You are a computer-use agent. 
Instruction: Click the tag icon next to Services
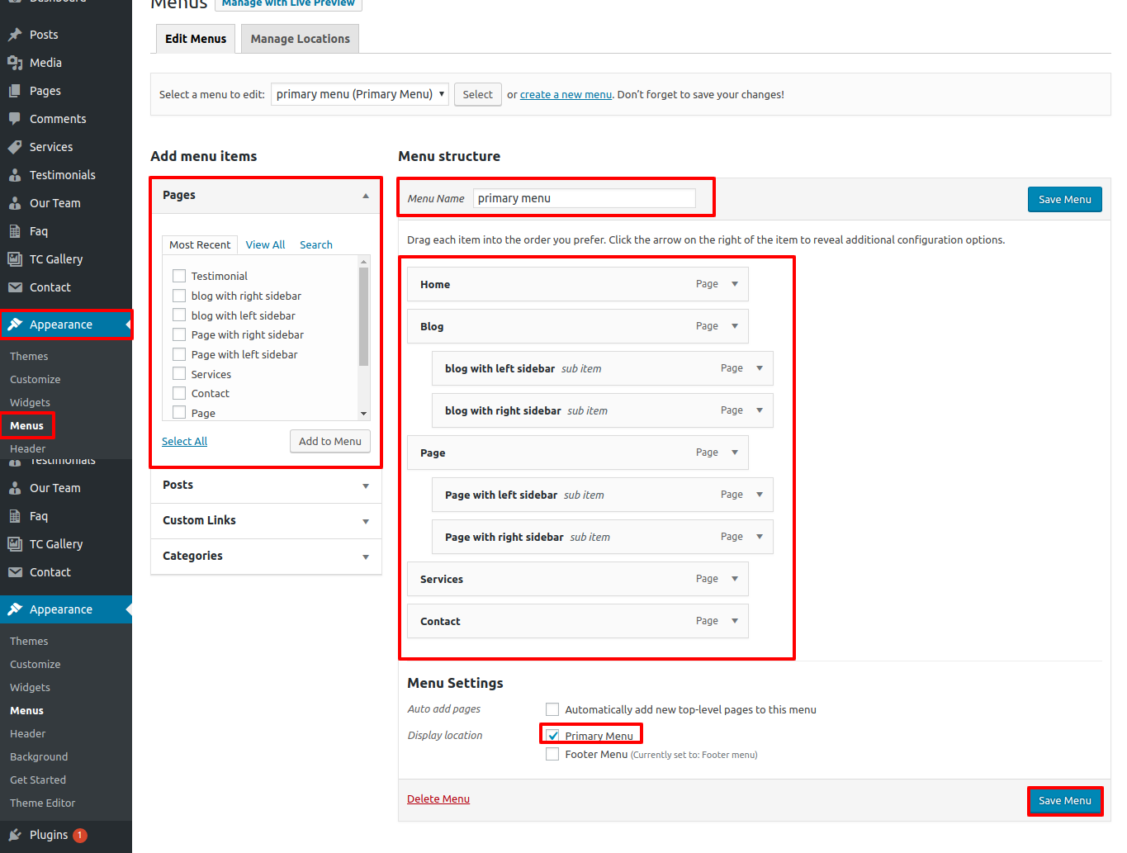coord(15,147)
